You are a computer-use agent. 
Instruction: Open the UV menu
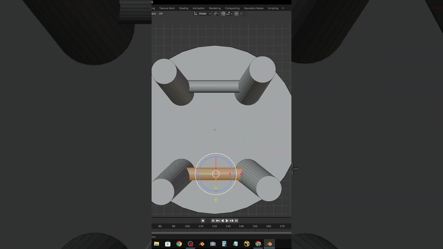(161, 13)
